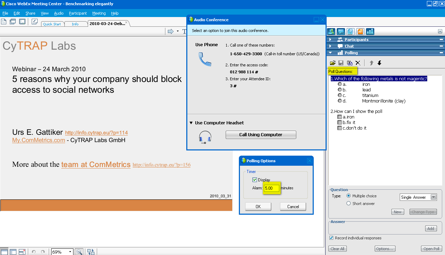The width and height of the screenshot is (445, 255).
Task: Open the panel options dropdown arrow
Action: tap(440, 31)
